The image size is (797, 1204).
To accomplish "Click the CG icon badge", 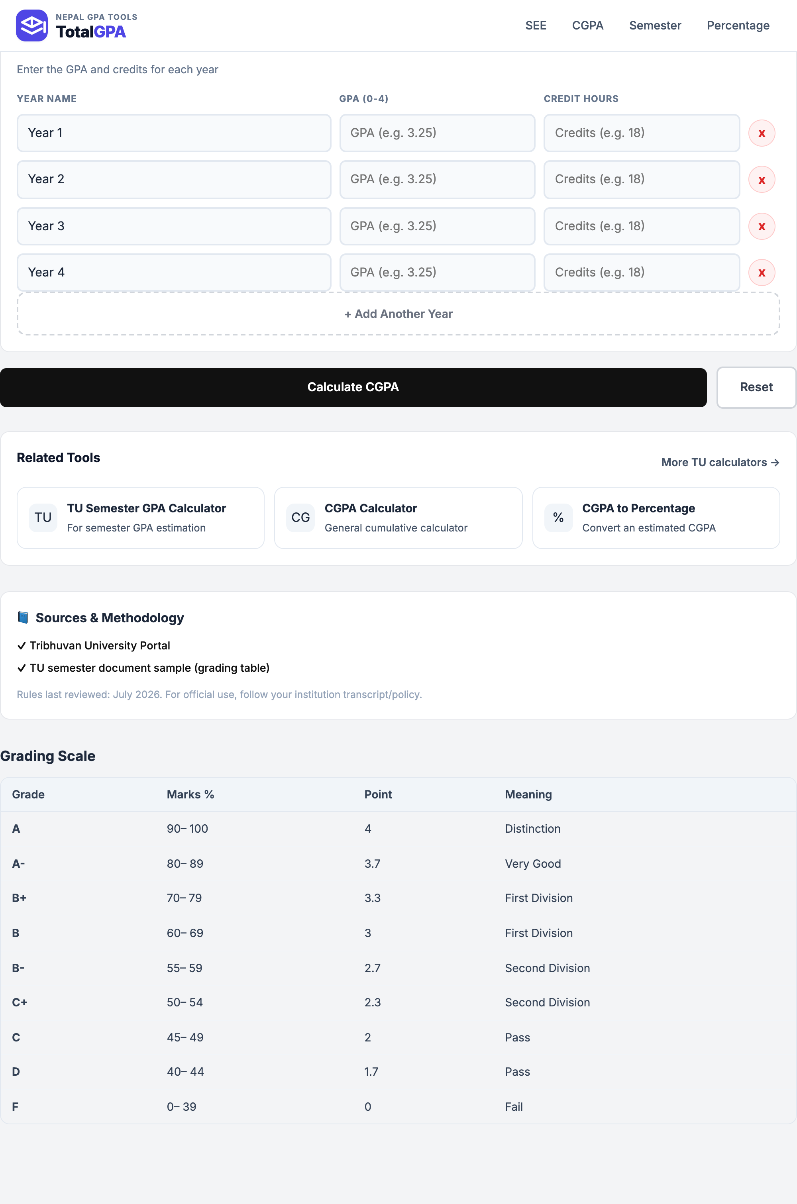I will click(300, 518).
